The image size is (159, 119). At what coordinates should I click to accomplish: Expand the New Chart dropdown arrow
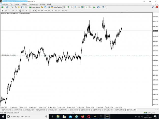click(4, 7)
